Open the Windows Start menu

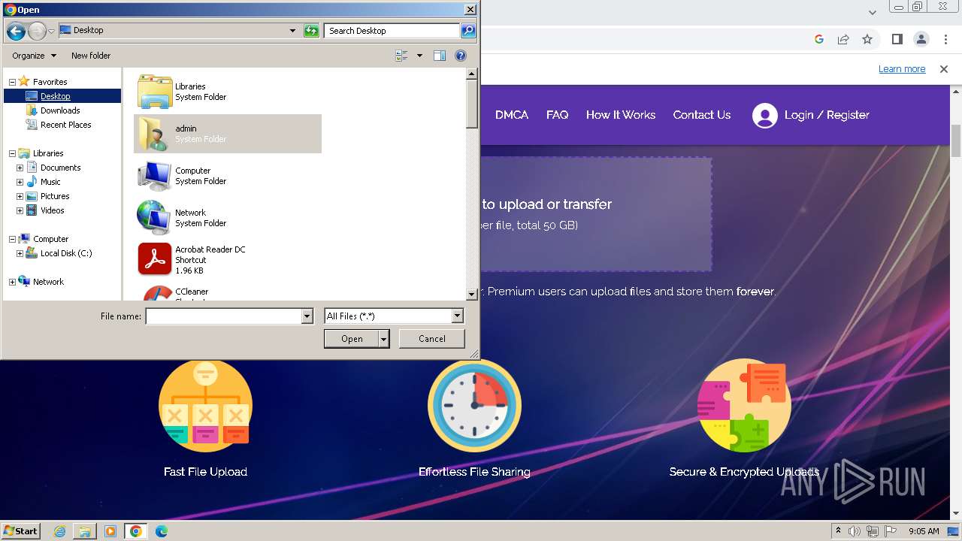click(20, 531)
